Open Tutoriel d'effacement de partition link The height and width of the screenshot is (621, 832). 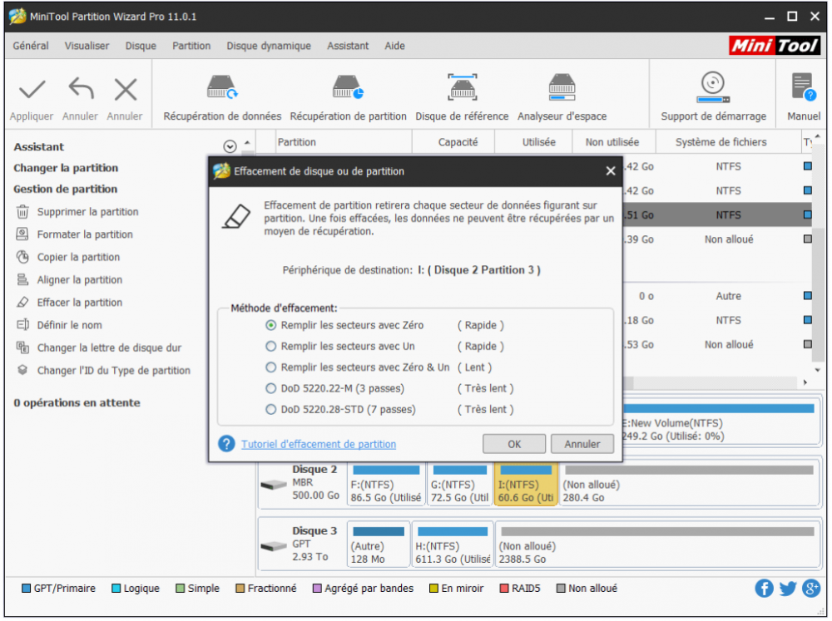tap(319, 444)
